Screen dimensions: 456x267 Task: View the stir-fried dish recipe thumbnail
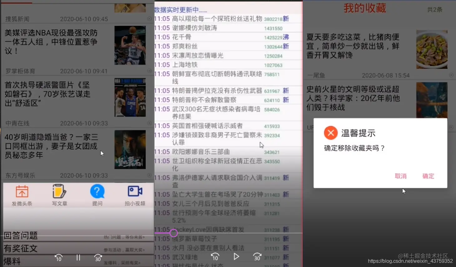click(432, 49)
